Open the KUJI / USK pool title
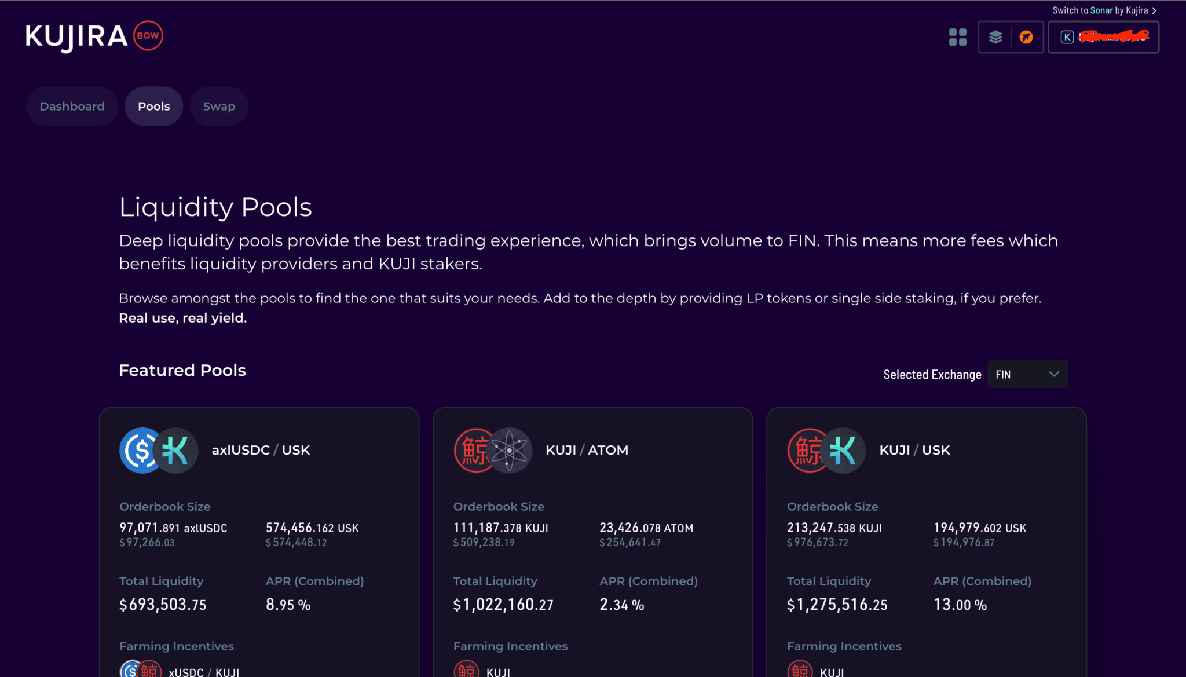Screen dimensions: 1186x677 pos(914,450)
